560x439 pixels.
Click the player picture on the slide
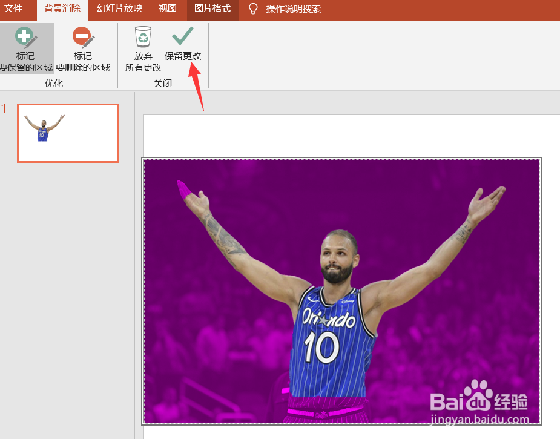[x=341, y=291]
